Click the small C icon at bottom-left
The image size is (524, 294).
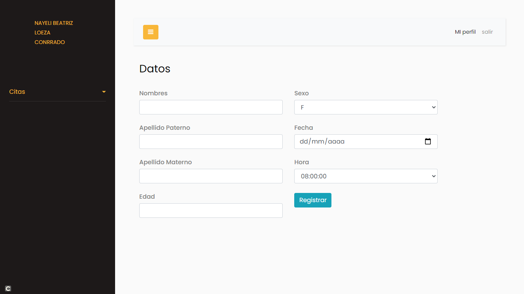8,289
